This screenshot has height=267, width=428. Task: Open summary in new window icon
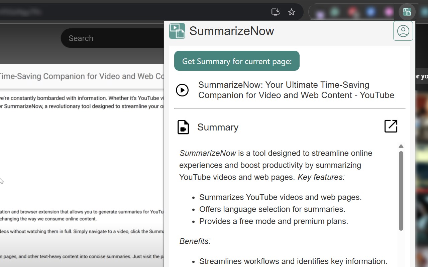pos(391,126)
